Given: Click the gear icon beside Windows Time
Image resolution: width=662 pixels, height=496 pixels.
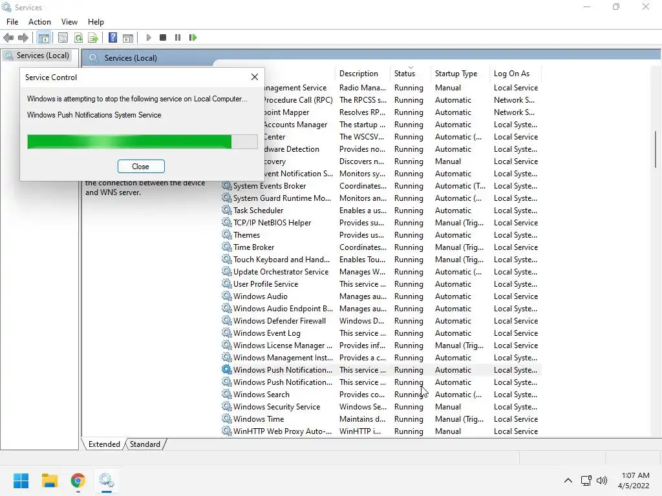Looking at the screenshot, I should point(227,418).
